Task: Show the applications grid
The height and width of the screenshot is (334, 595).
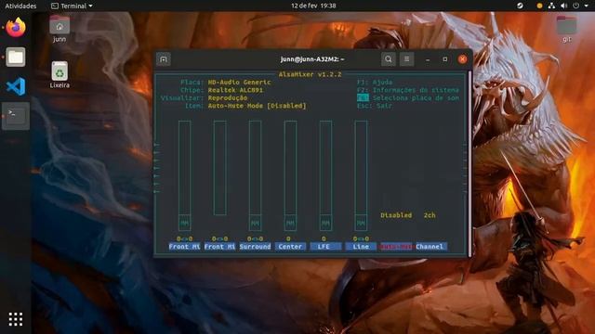Action: point(16,319)
